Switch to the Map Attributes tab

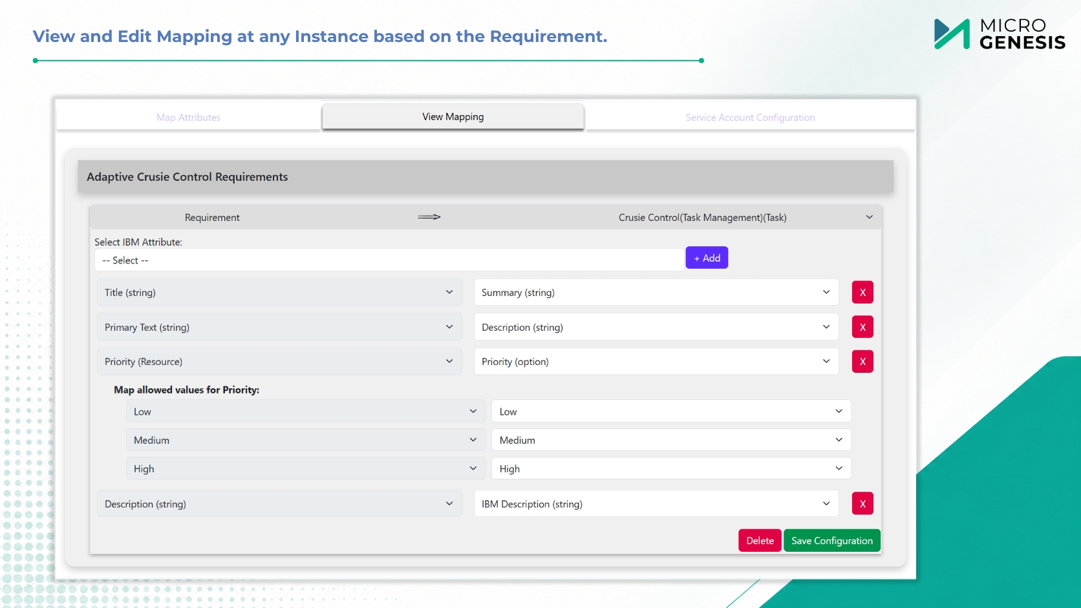(188, 118)
